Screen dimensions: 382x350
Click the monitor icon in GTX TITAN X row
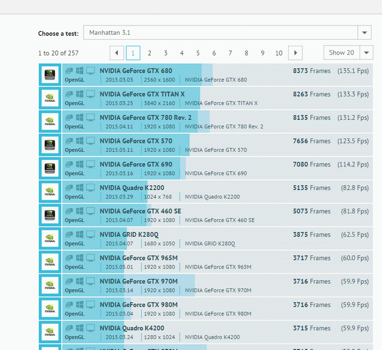91,94
